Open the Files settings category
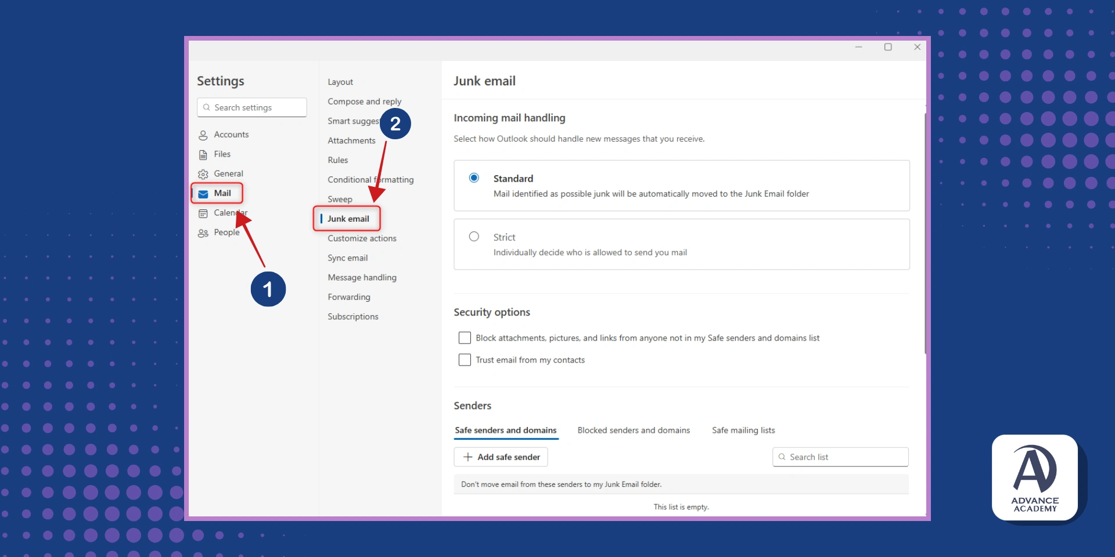Image resolution: width=1115 pixels, height=557 pixels. pos(215,154)
